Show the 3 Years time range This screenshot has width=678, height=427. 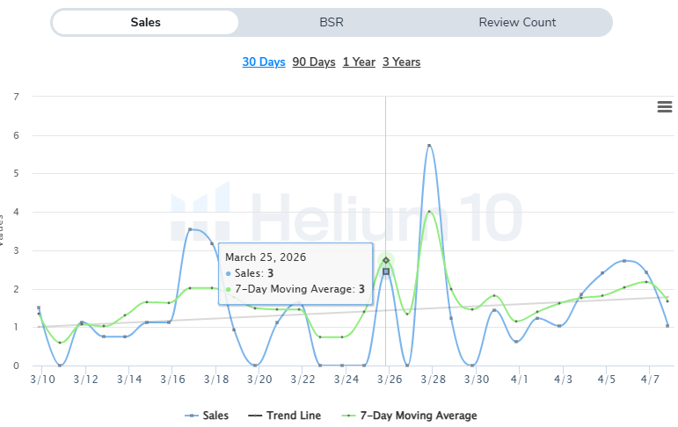tap(402, 62)
